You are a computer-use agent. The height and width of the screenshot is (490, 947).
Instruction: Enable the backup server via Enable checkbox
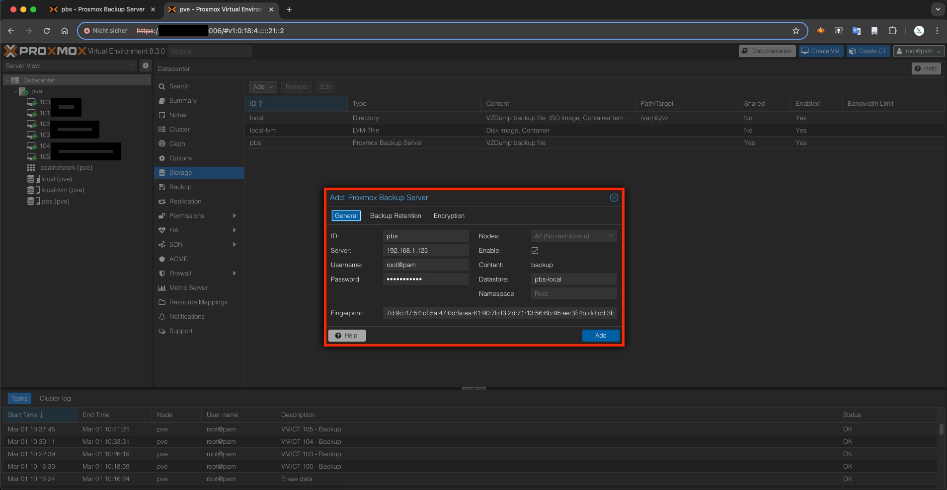coord(535,250)
